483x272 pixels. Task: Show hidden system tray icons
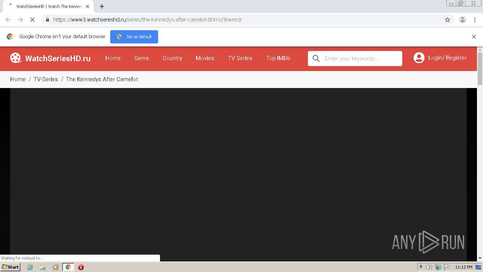point(421,267)
